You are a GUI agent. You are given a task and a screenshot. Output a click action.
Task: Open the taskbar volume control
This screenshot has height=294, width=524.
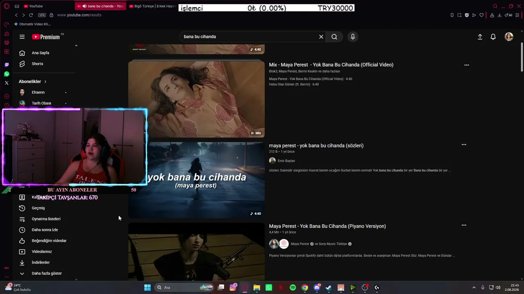pyautogui.click(x=498, y=287)
